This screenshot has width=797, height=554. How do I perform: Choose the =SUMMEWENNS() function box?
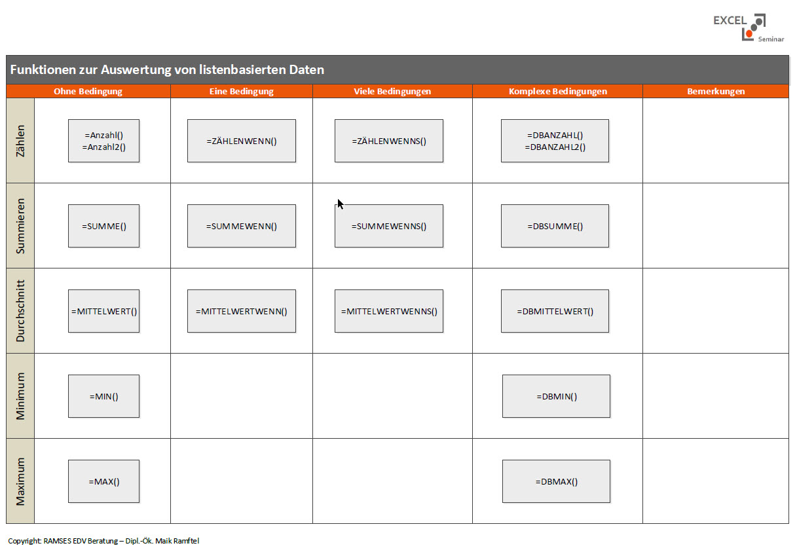tap(388, 226)
